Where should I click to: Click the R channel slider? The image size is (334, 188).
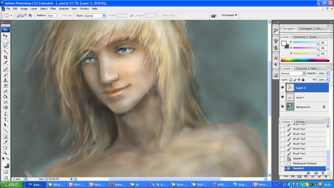(306, 42)
